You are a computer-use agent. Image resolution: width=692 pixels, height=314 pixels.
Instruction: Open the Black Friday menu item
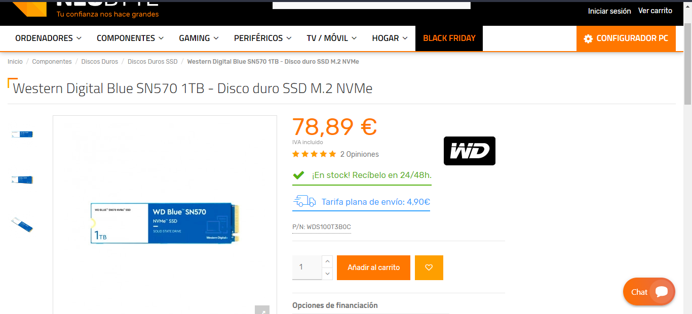tap(449, 38)
